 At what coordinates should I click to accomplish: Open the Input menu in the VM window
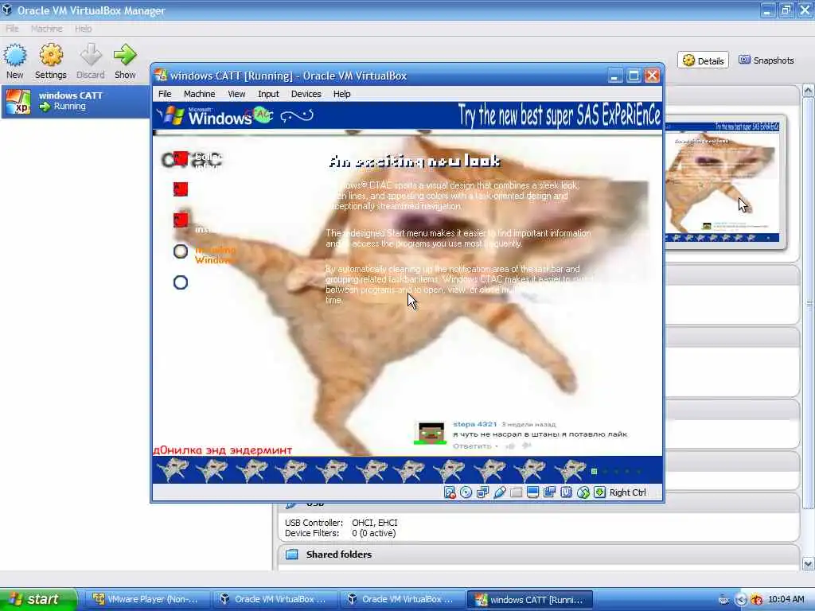click(268, 94)
